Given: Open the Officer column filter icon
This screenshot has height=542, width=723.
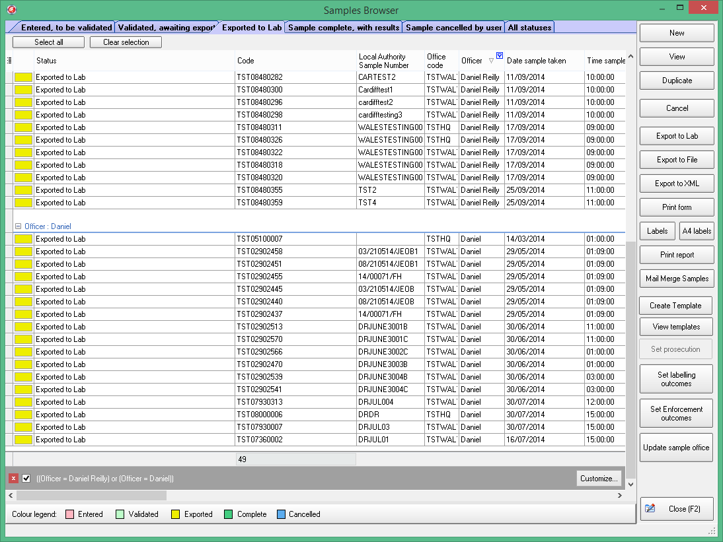Looking at the screenshot, I should tap(500, 55).
